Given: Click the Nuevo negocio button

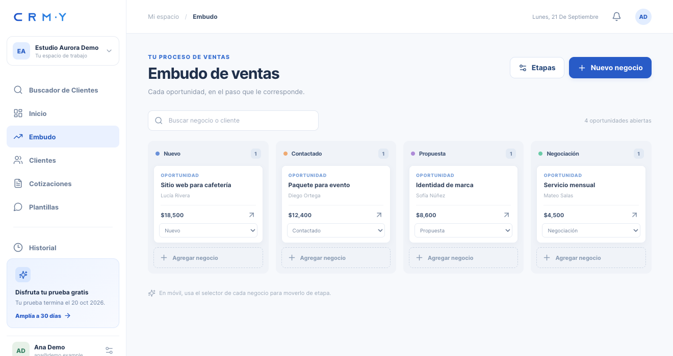Looking at the screenshot, I should [610, 68].
